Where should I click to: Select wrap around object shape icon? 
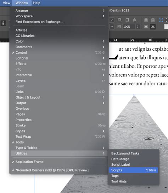[x=146, y=27]
